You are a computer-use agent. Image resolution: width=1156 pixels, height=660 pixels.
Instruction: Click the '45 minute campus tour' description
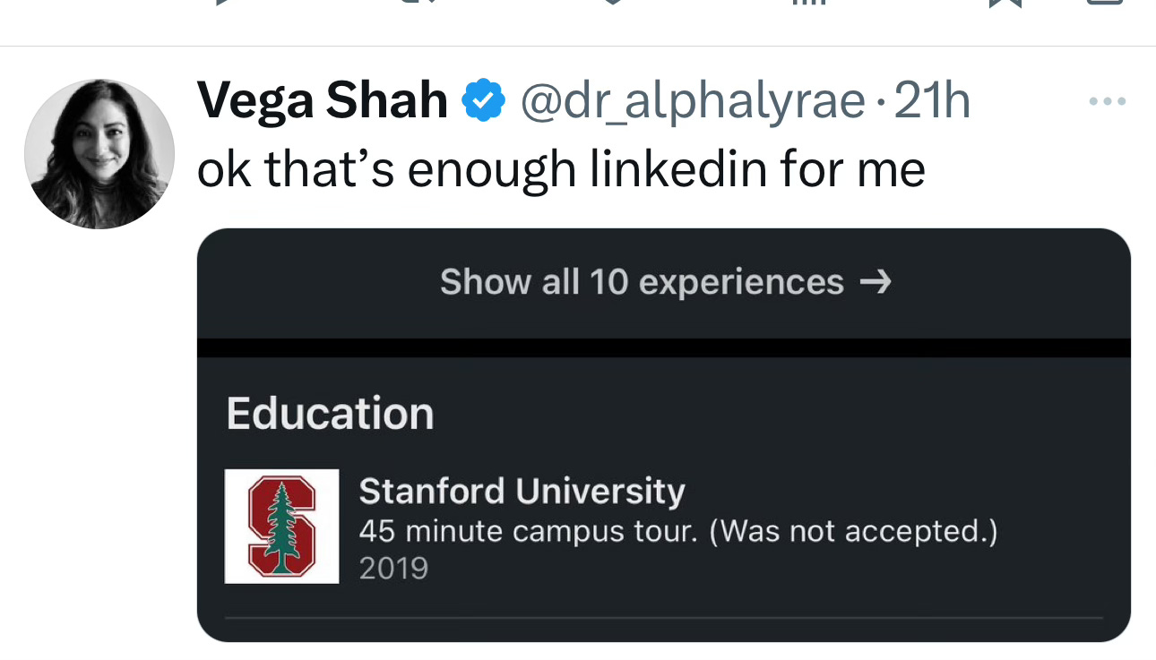(x=677, y=531)
